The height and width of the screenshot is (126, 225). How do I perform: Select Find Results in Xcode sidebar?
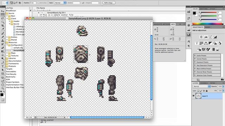[11, 74]
